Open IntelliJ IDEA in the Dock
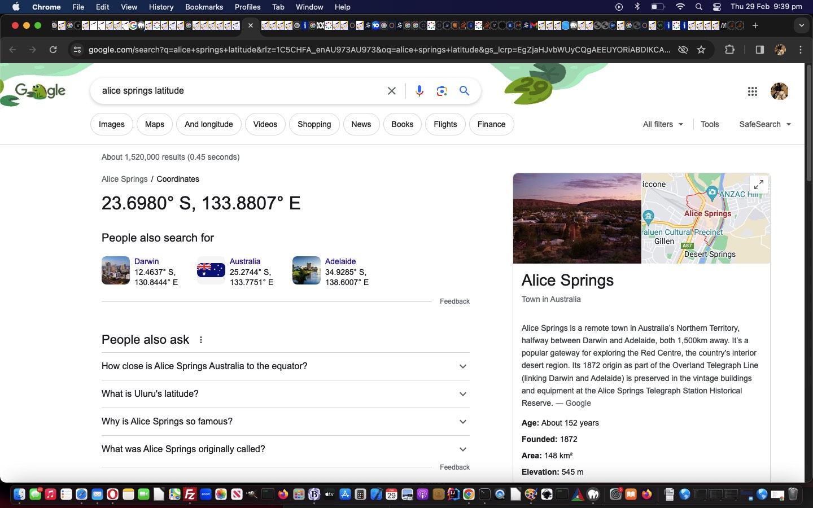Viewport: 813px width, 508px height. (453, 494)
